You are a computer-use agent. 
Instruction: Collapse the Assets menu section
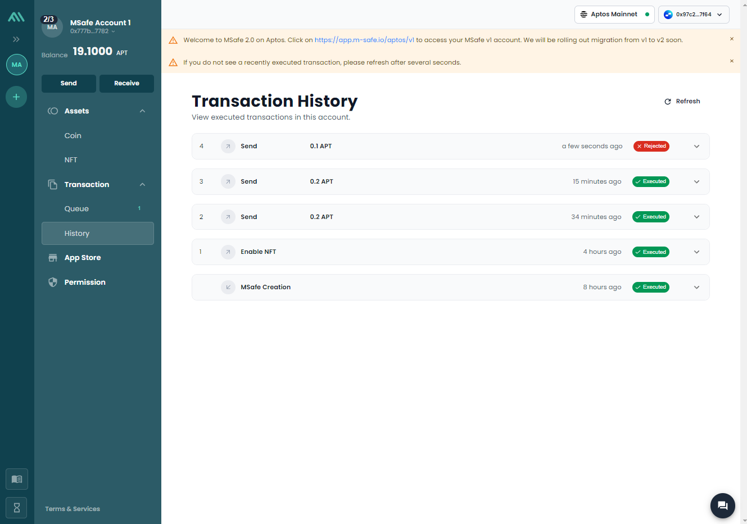142,111
